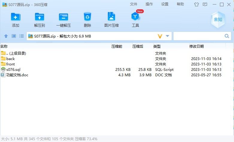Select the 'front' folder name
The image size is (234, 142).
tap(10, 64)
